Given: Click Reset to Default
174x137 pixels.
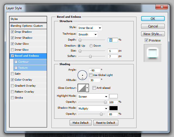Looking at the screenshot, I should pyautogui.click(x=106, y=123).
